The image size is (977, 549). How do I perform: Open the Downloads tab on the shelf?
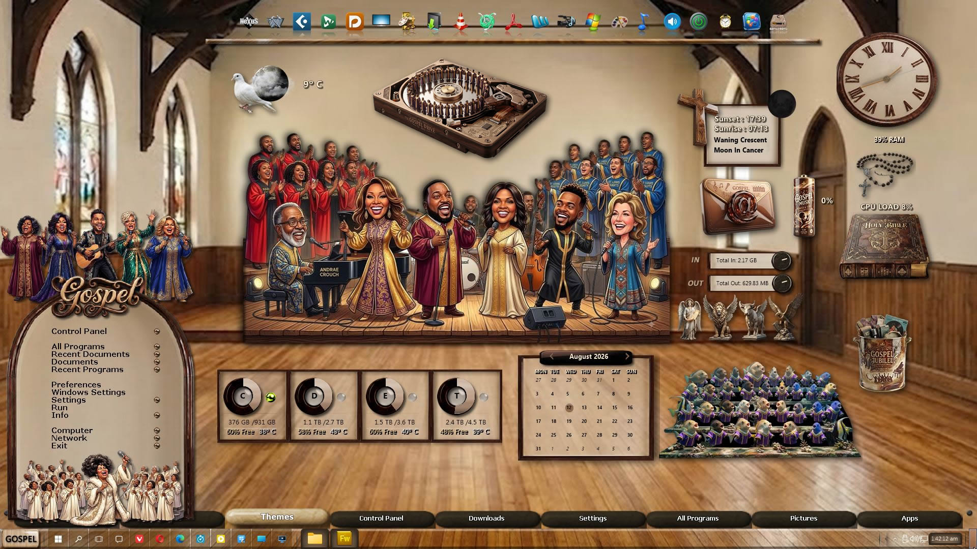click(486, 518)
